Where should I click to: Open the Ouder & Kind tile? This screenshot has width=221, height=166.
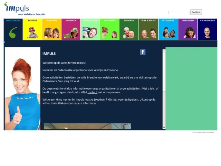(90, 29)
